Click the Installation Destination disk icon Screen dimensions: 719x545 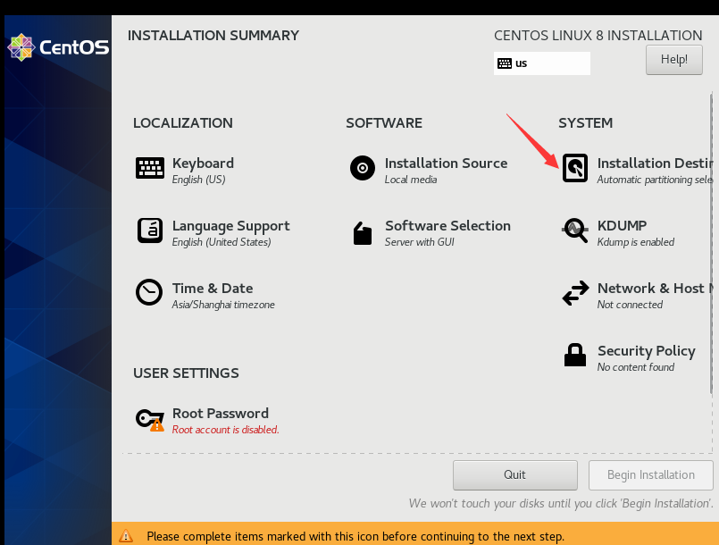pos(575,168)
